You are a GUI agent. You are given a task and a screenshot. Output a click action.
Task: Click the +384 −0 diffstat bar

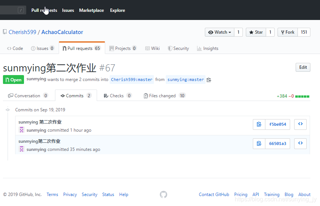(x=293, y=96)
